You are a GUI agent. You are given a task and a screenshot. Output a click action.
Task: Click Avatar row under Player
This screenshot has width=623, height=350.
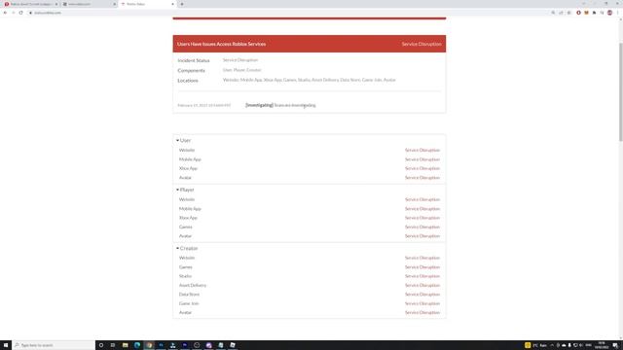(x=310, y=236)
